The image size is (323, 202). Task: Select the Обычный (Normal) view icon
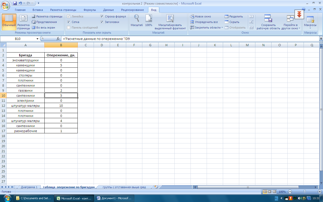(9, 21)
